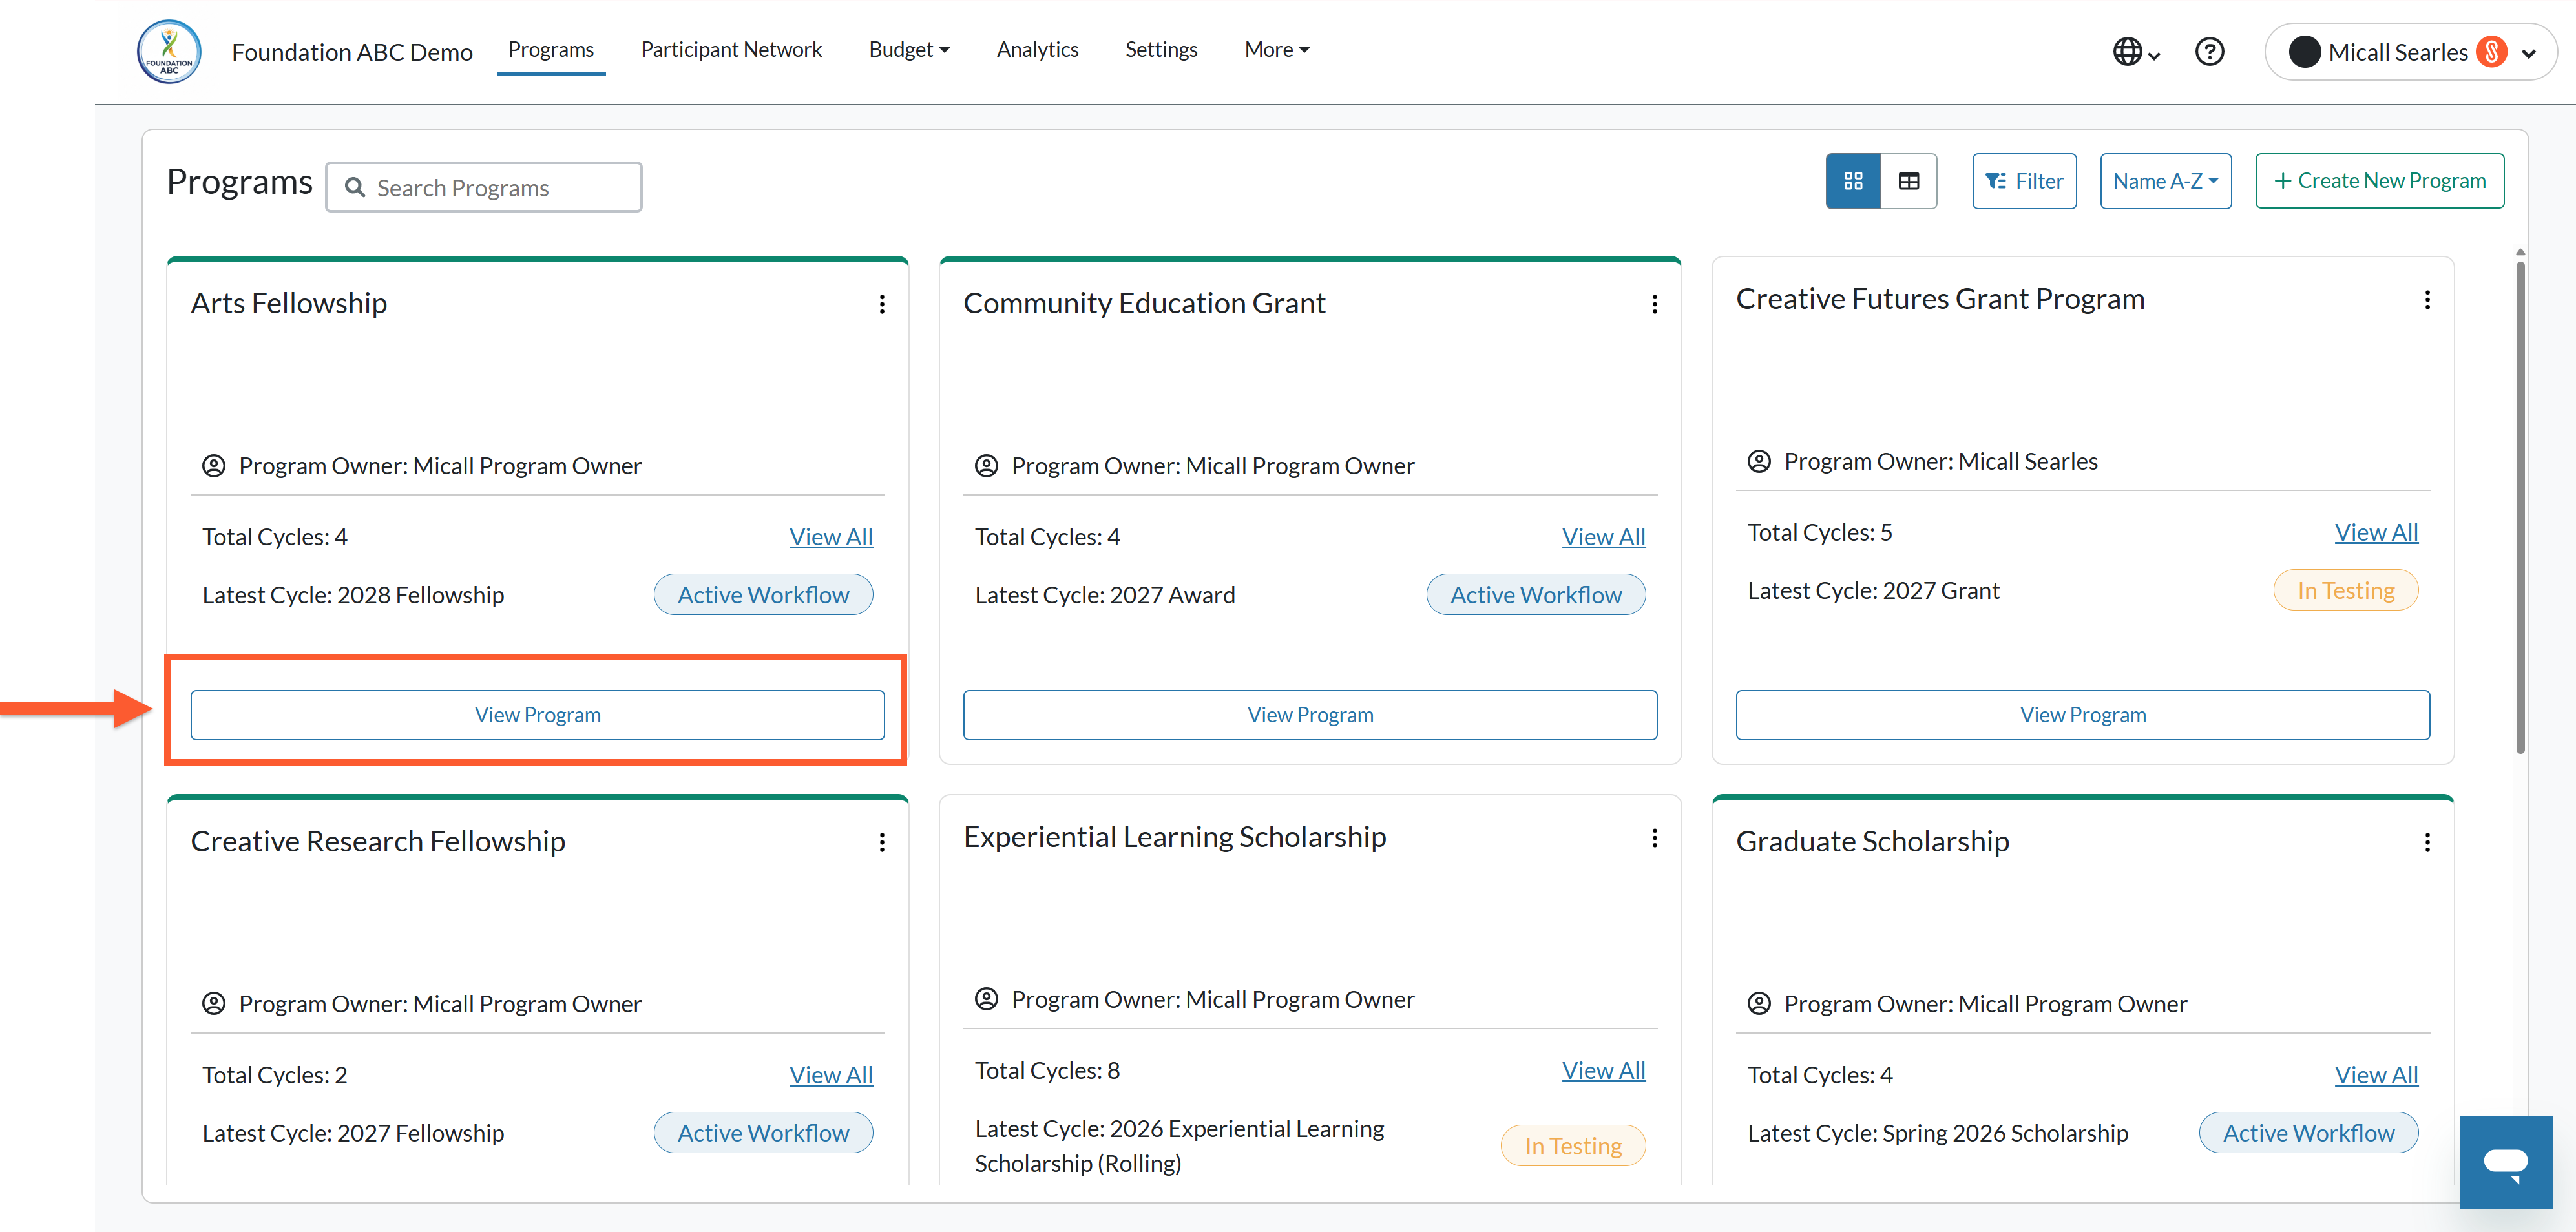This screenshot has width=2576, height=1232.
Task: Click the orange badge next to Micall Searles
Action: pyautogui.click(x=2492, y=52)
